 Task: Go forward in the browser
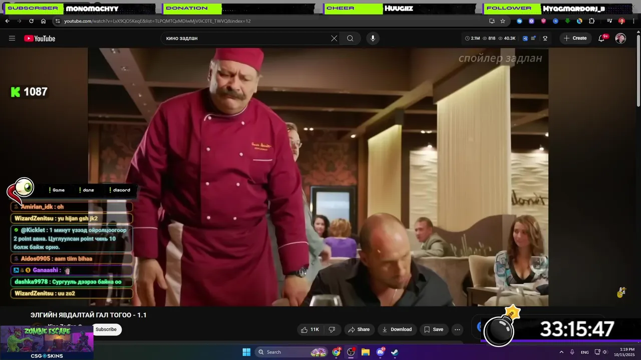click(x=19, y=21)
